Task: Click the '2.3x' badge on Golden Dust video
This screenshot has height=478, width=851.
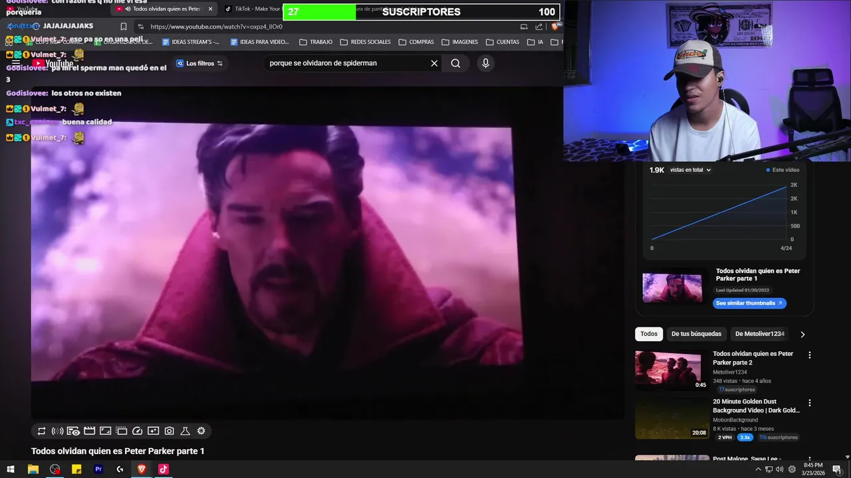Action: 745,438
